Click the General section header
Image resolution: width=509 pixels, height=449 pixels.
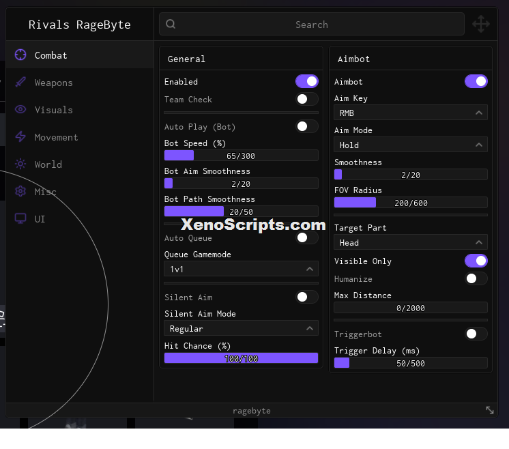186,59
